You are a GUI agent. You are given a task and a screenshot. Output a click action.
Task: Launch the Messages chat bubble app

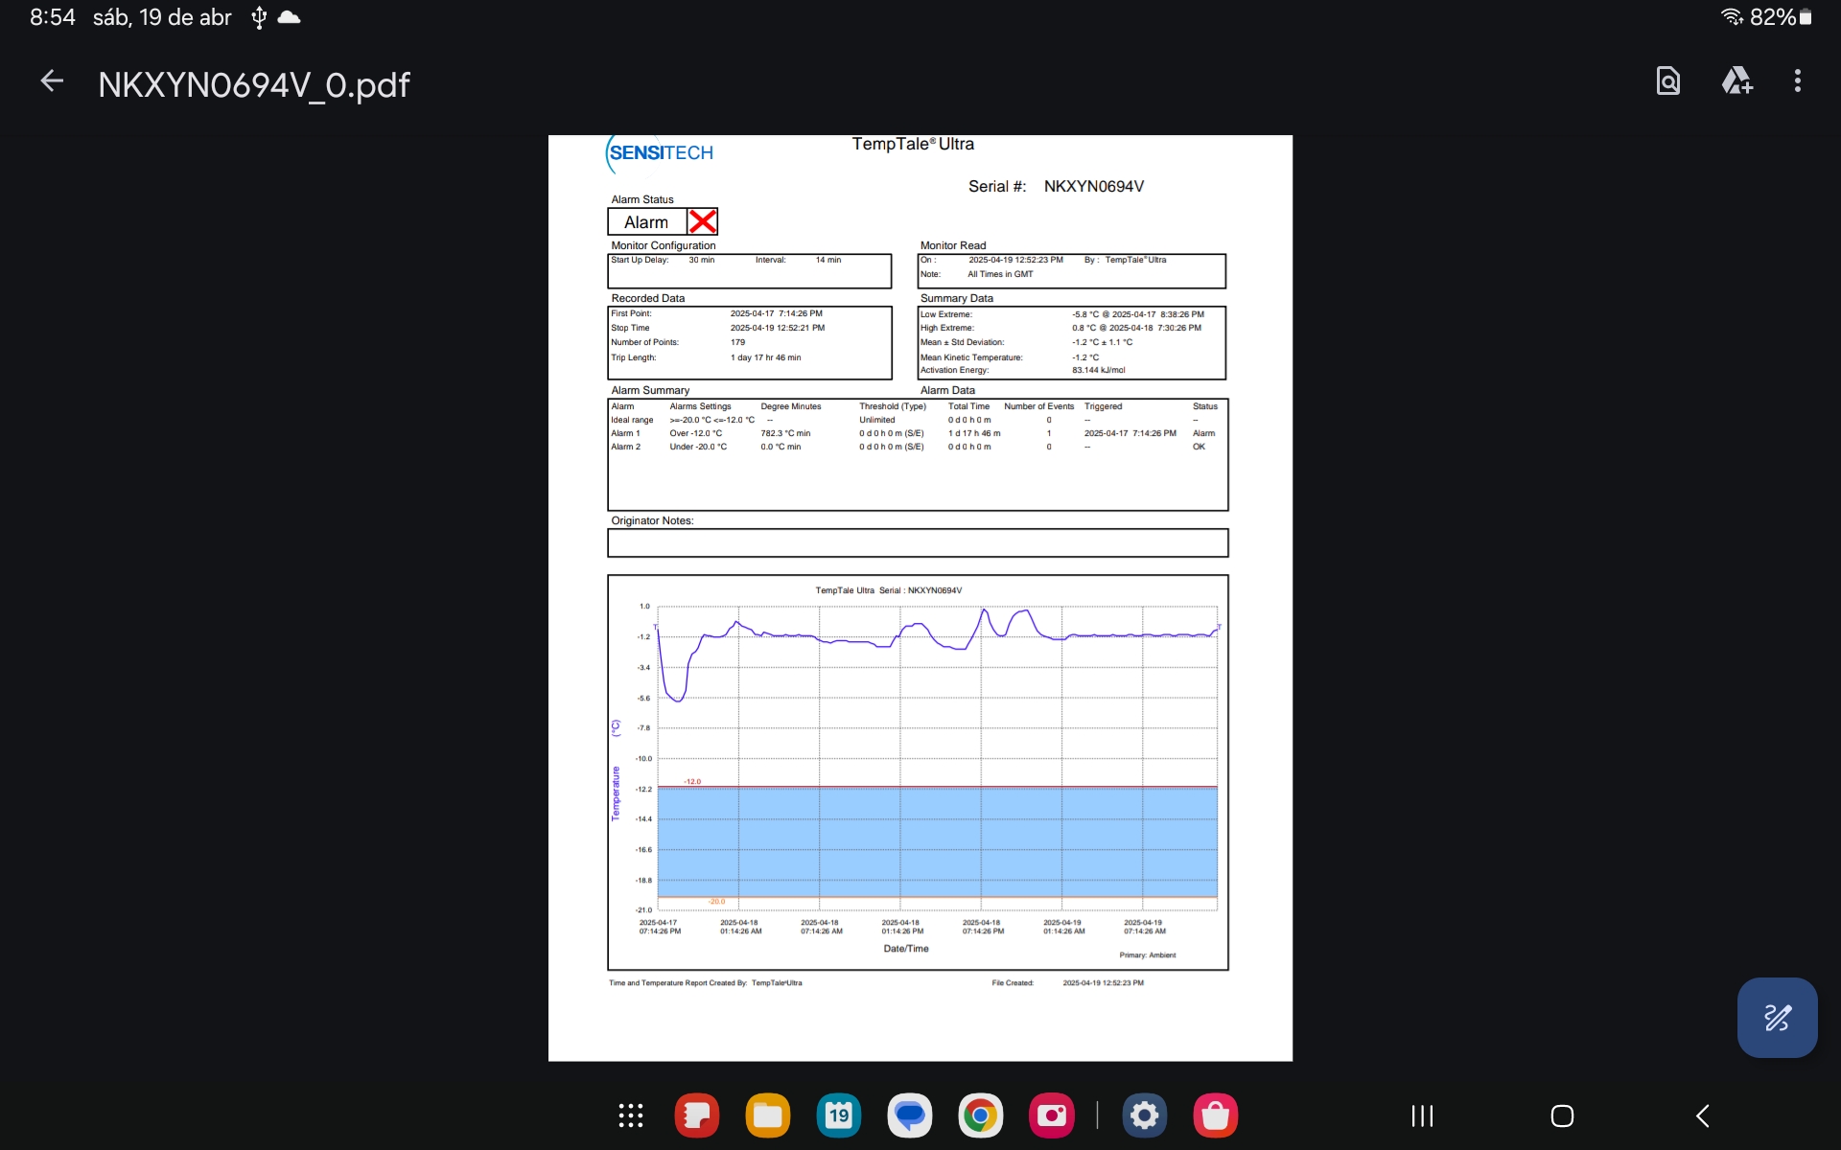[x=910, y=1115]
